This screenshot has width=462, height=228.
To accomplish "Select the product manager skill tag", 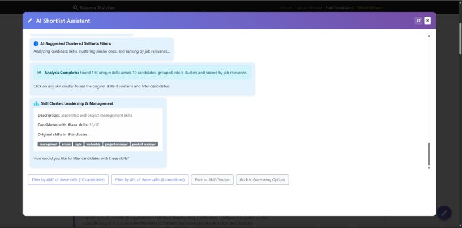I will coord(144,144).
